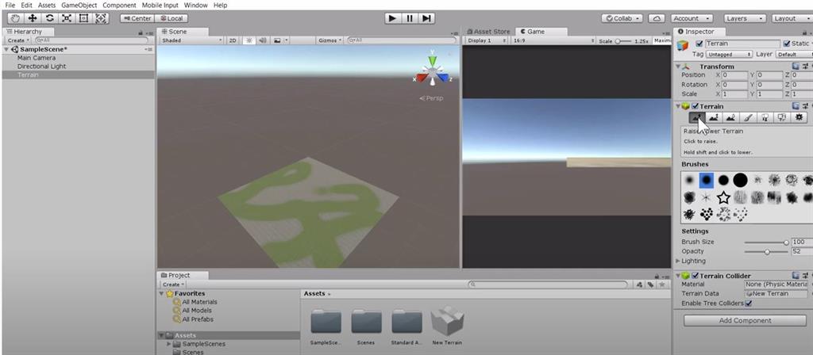The image size is (813, 355).
Task: Choose the Paint Texture brush tool
Action: (x=748, y=117)
